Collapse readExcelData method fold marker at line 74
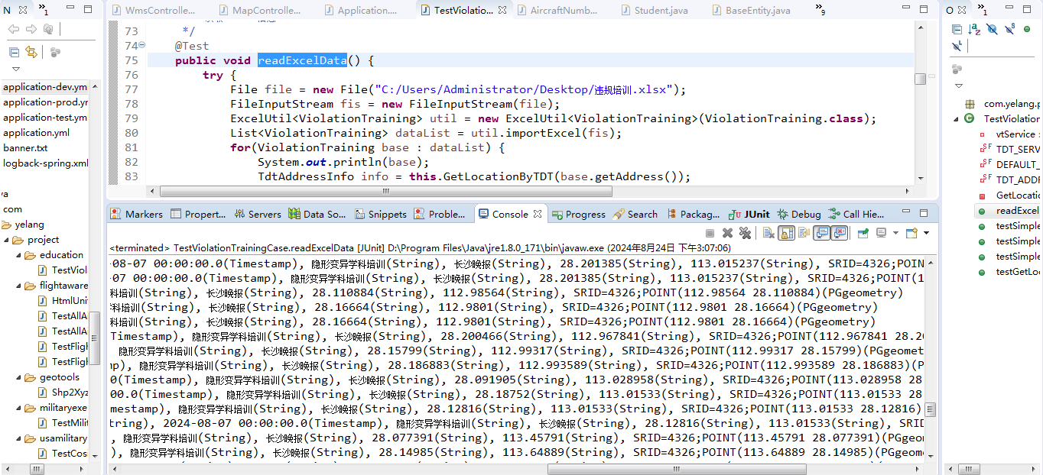The image size is (1043, 475). tap(142, 45)
